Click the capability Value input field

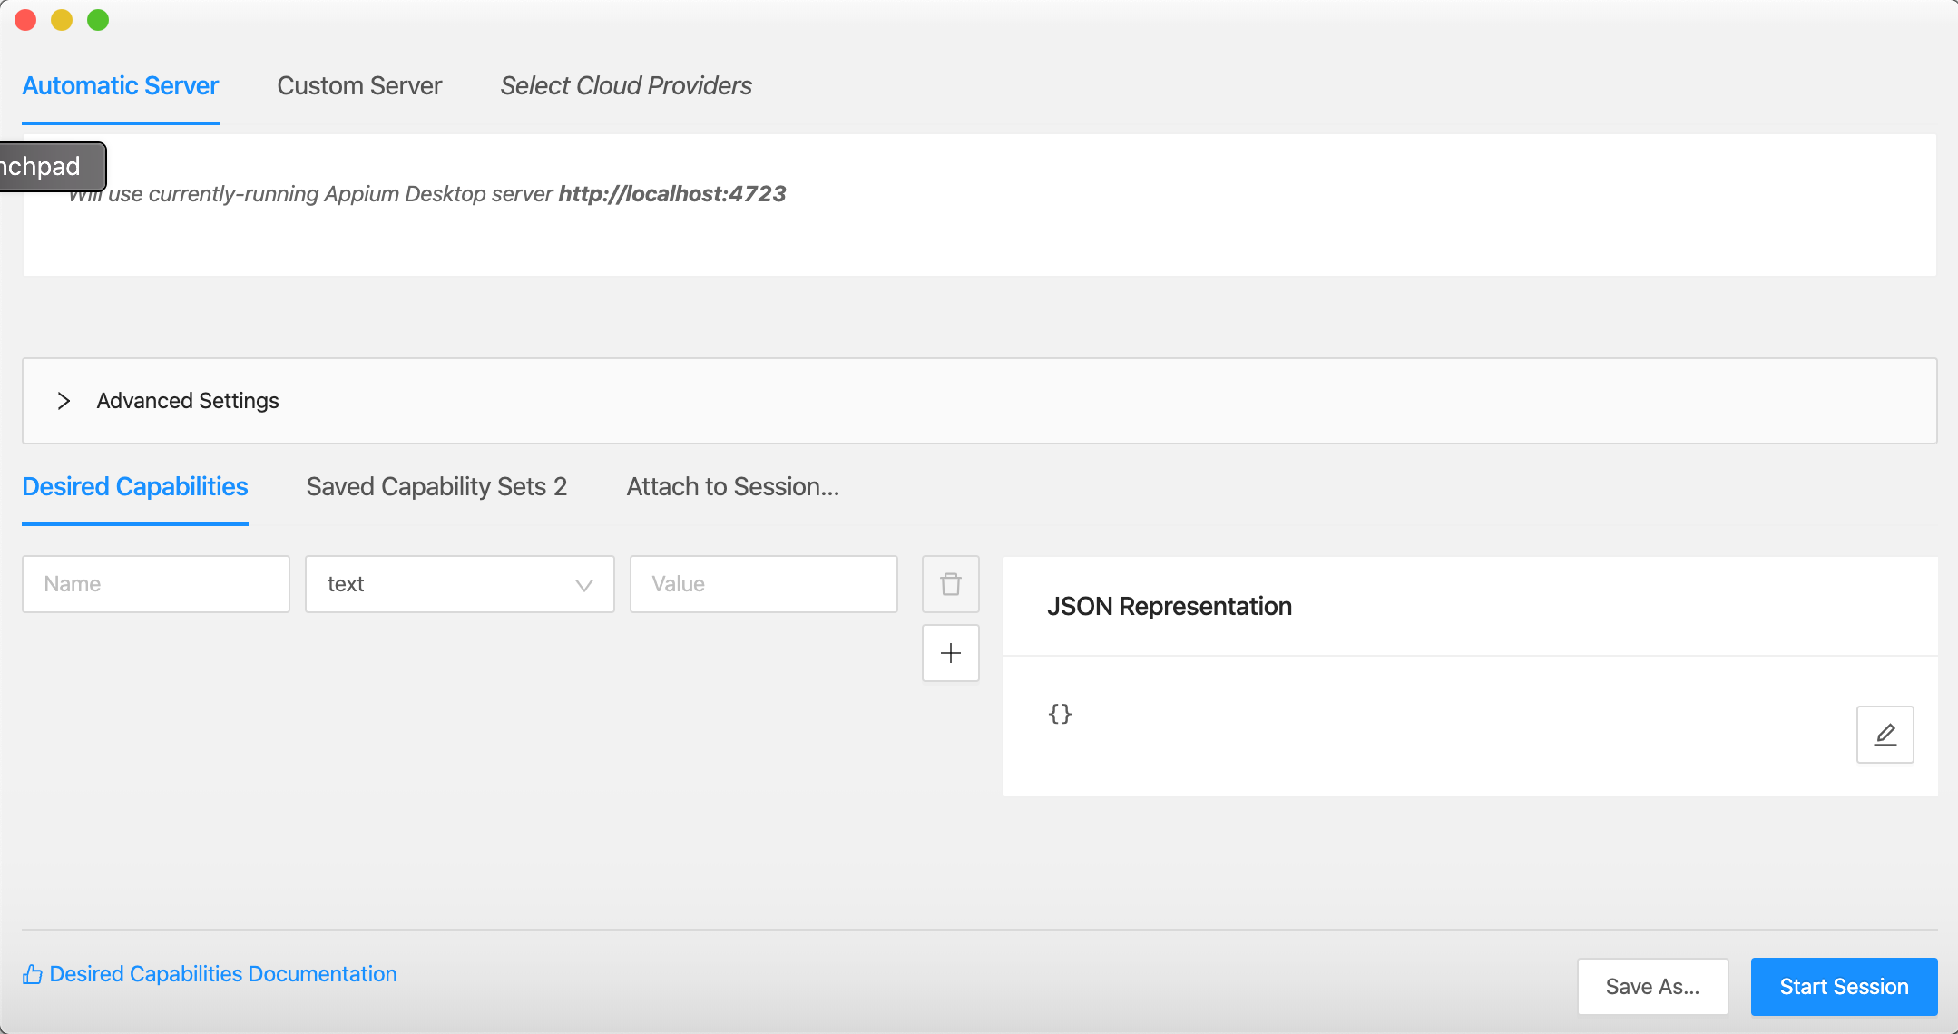pos(763,584)
